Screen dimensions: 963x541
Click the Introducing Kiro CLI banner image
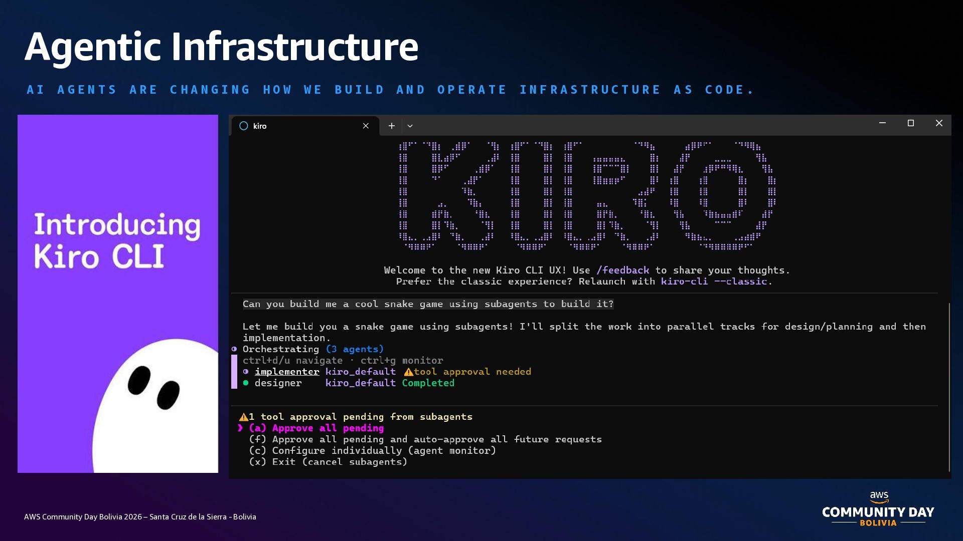pyautogui.click(x=118, y=294)
